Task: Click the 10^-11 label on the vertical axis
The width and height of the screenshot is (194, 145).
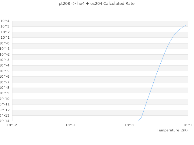Action: point(4,104)
